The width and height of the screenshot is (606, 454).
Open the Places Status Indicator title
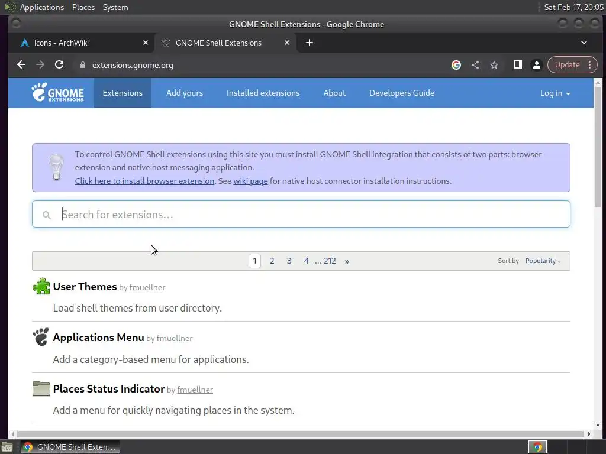click(x=109, y=389)
